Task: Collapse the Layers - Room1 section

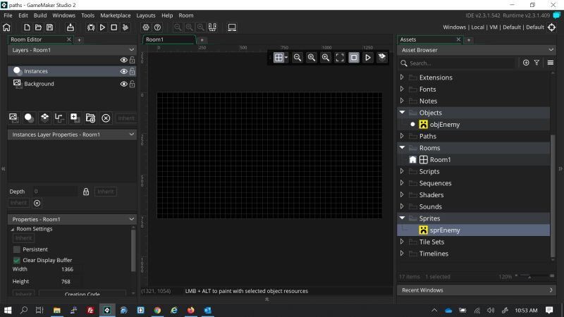Action: pyautogui.click(x=132, y=50)
